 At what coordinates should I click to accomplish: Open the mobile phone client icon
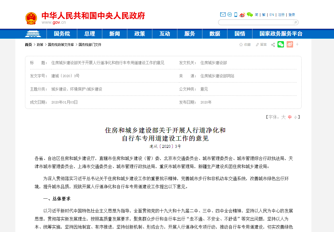[x=236, y=15]
